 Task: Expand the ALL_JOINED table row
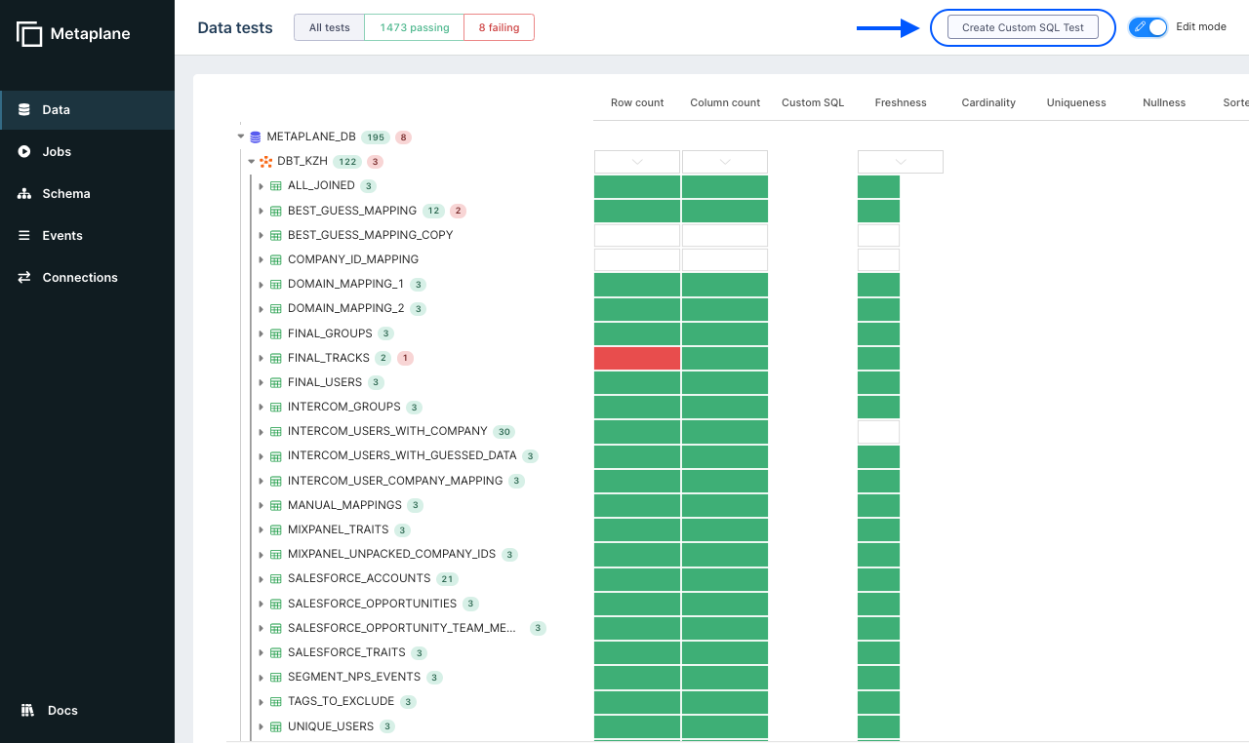pos(262,186)
